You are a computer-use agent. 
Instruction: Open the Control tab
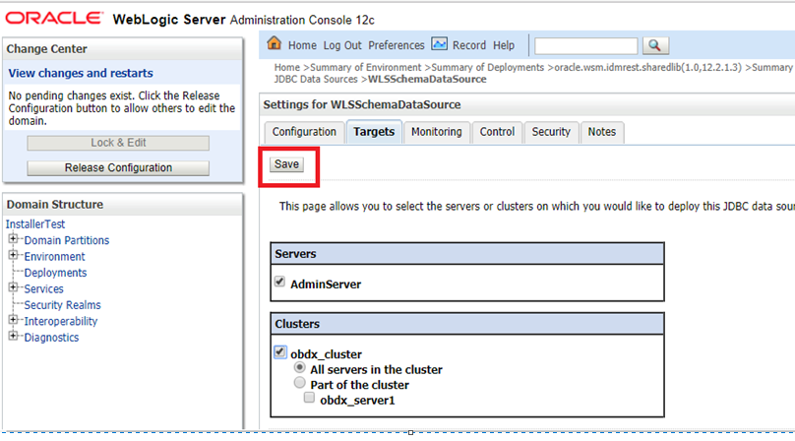[x=497, y=132]
